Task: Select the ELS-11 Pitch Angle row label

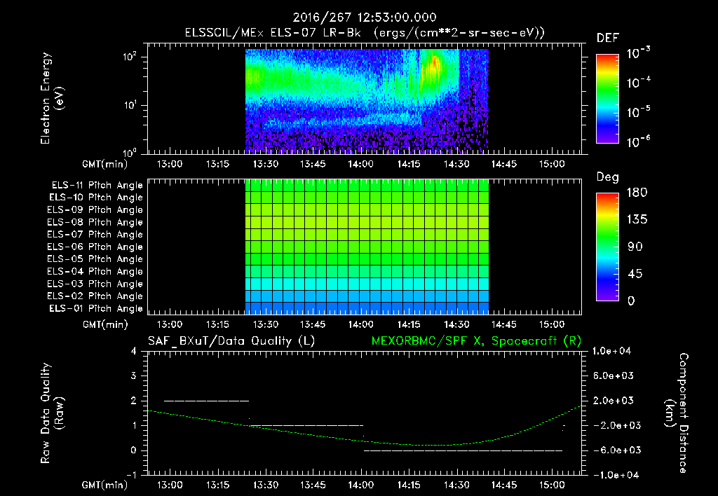Action: pos(97,186)
